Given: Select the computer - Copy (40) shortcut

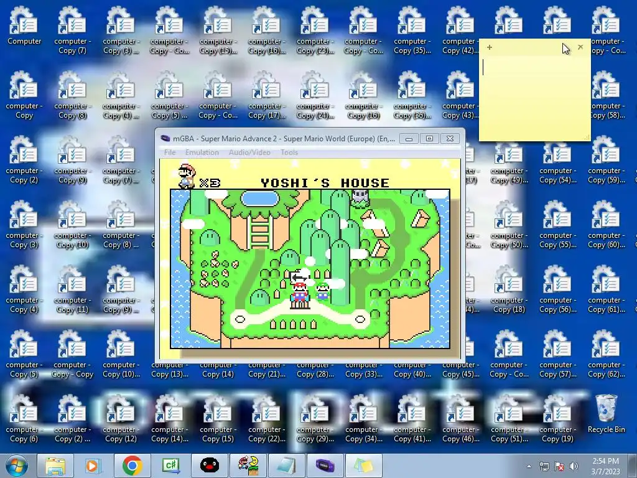Looking at the screenshot, I should 412,370.
